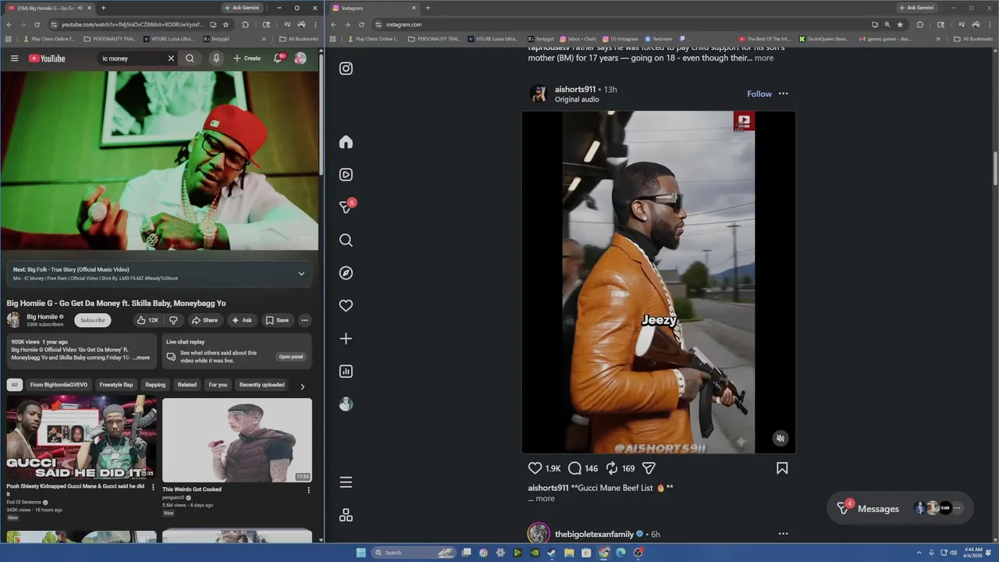Open extensions puzzle in YouTube window
The image size is (999, 562).
tap(245, 24)
